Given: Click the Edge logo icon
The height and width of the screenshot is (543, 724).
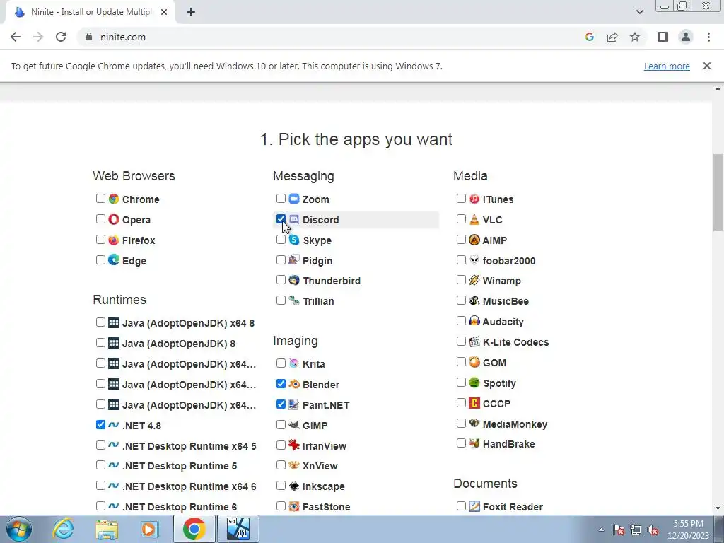Looking at the screenshot, I should [114, 260].
